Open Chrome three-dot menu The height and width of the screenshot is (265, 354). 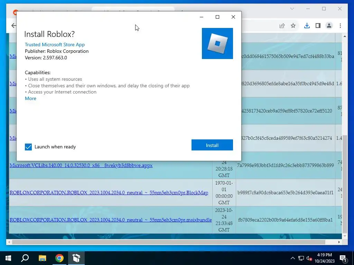point(340,26)
